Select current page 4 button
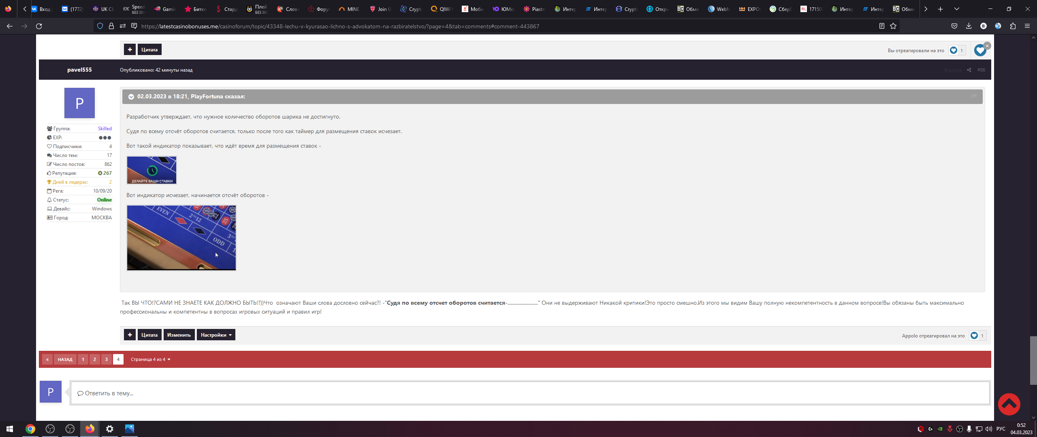The image size is (1037, 437). [118, 359]
